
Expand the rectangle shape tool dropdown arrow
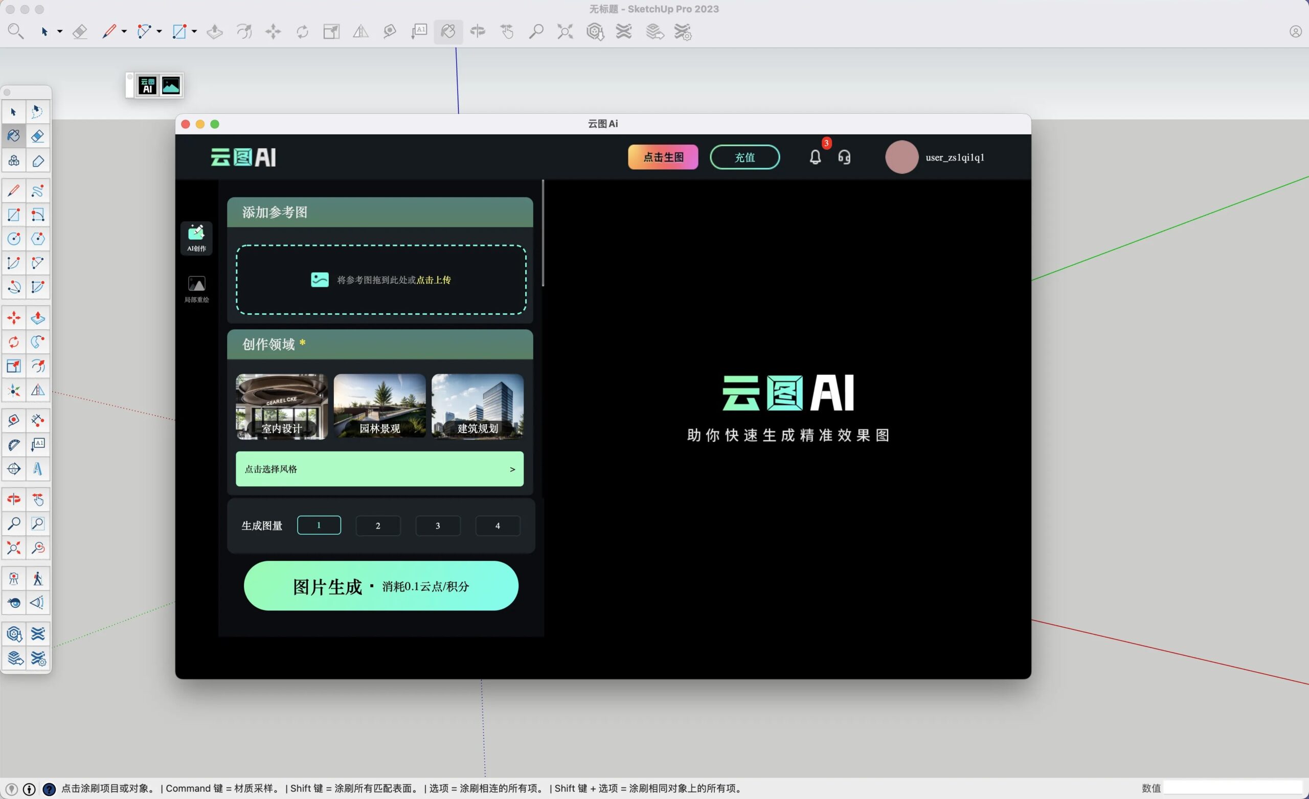click(x=194, y=32)
